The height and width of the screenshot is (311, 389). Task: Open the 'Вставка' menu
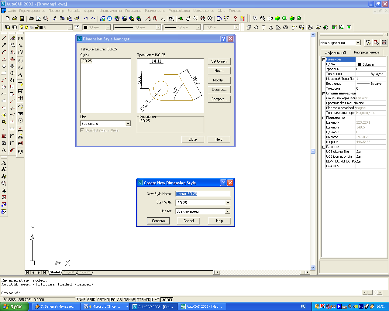tap(74, 11)
